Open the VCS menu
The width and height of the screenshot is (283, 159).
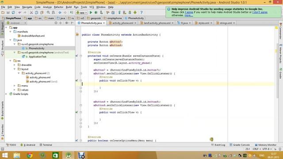(x=92, y=7)
